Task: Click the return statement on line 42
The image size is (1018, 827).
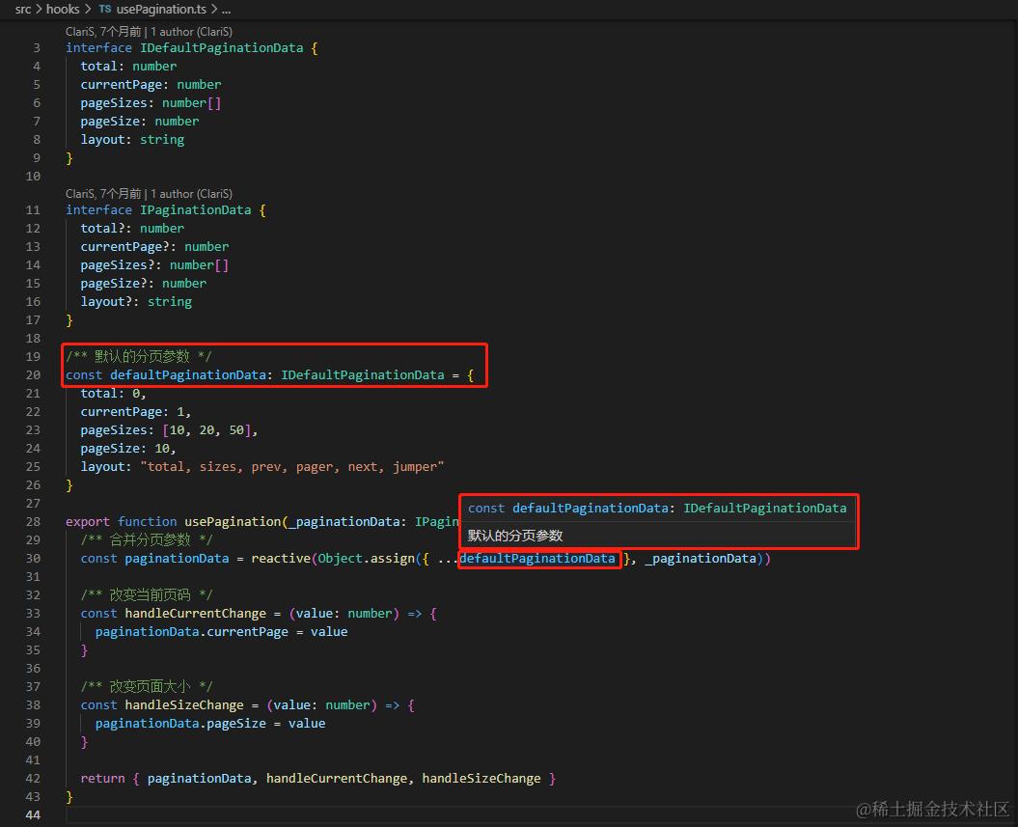Action: click(x=318, y=779)
